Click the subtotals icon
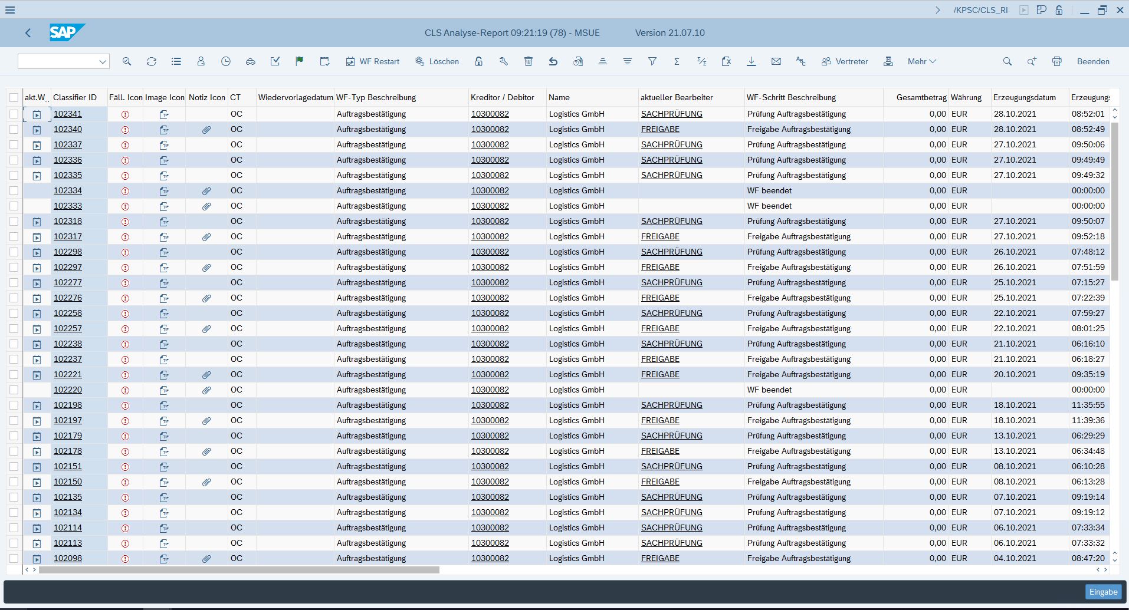This screenshot has height=610, width=1129. (x=701, y=61)
